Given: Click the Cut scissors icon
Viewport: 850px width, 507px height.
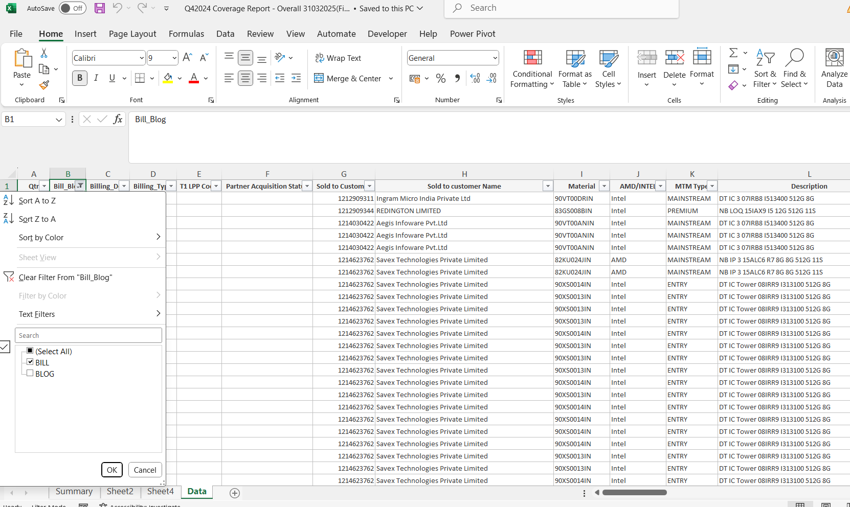Looking at the screenshot, I should [x=44, y=53].
